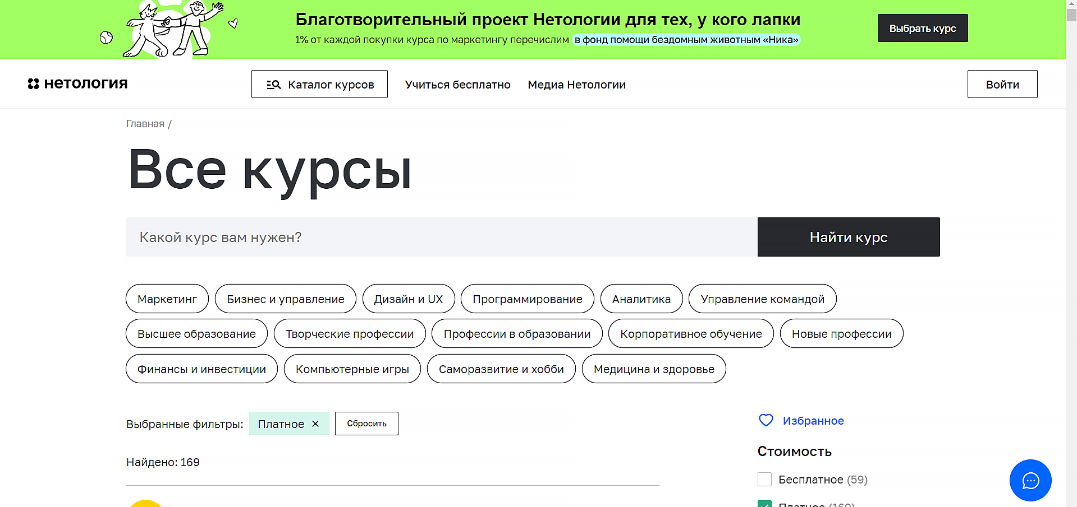Select the Медицина и здоровье chip
Viewport: 1077px width, 507px height.
click(x=654, y=369)
